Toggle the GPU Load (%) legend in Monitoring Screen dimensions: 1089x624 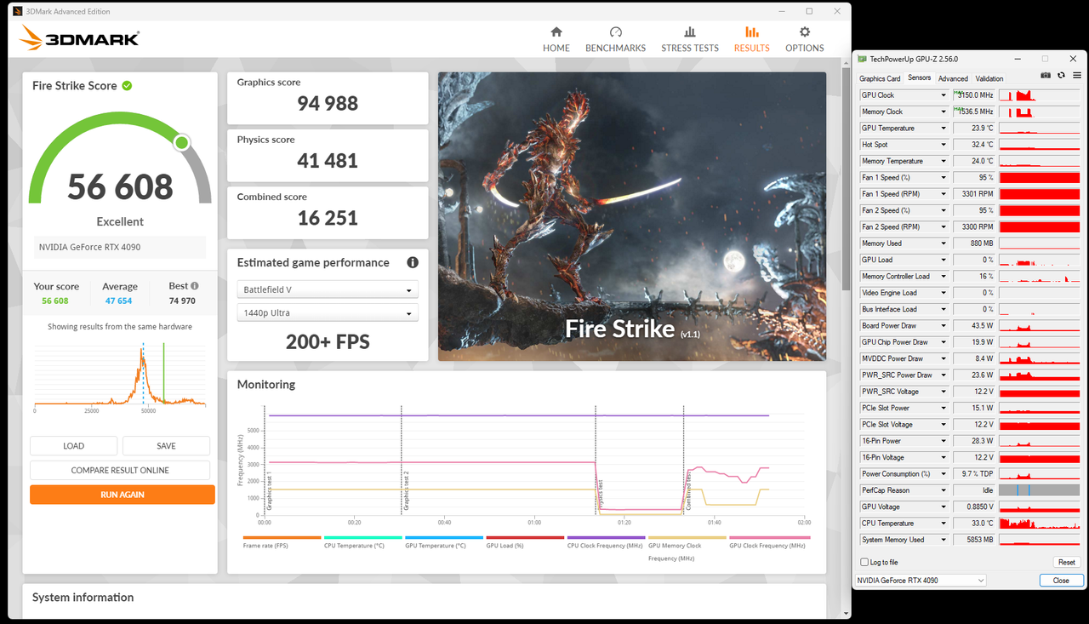click(525, 542)
